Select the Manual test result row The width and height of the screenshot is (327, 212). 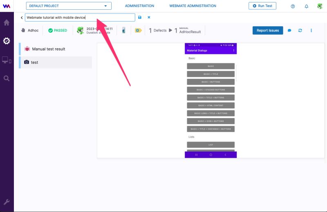pos(55,49)
